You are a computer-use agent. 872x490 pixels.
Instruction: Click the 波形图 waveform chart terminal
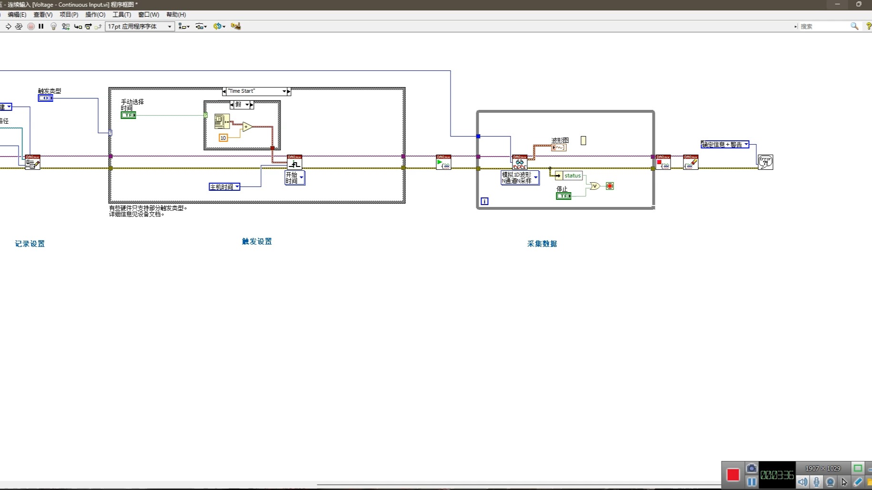[559, 147]
